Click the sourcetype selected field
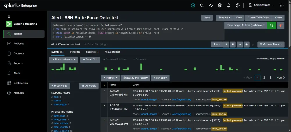Image resolution: width=291 pixels, height=132 pixels. tap(60, 104)
